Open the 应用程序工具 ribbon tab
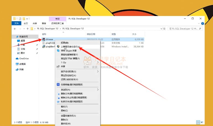The height and width of the screenshot is (126, 213). click(x=58, y=23)
